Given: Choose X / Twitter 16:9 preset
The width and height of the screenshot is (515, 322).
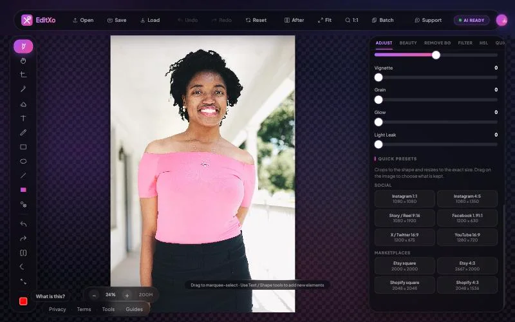Looking at the screenshot, I should tap(405, 238).
